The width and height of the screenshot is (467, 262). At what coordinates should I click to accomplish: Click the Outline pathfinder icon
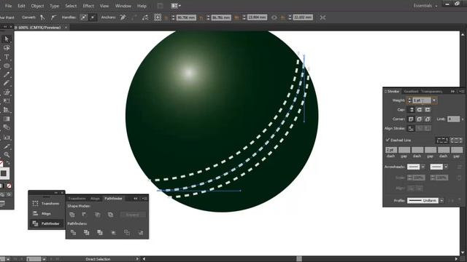(127, 232)
